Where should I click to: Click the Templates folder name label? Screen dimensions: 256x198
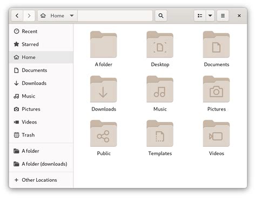[x=160, y=154]
